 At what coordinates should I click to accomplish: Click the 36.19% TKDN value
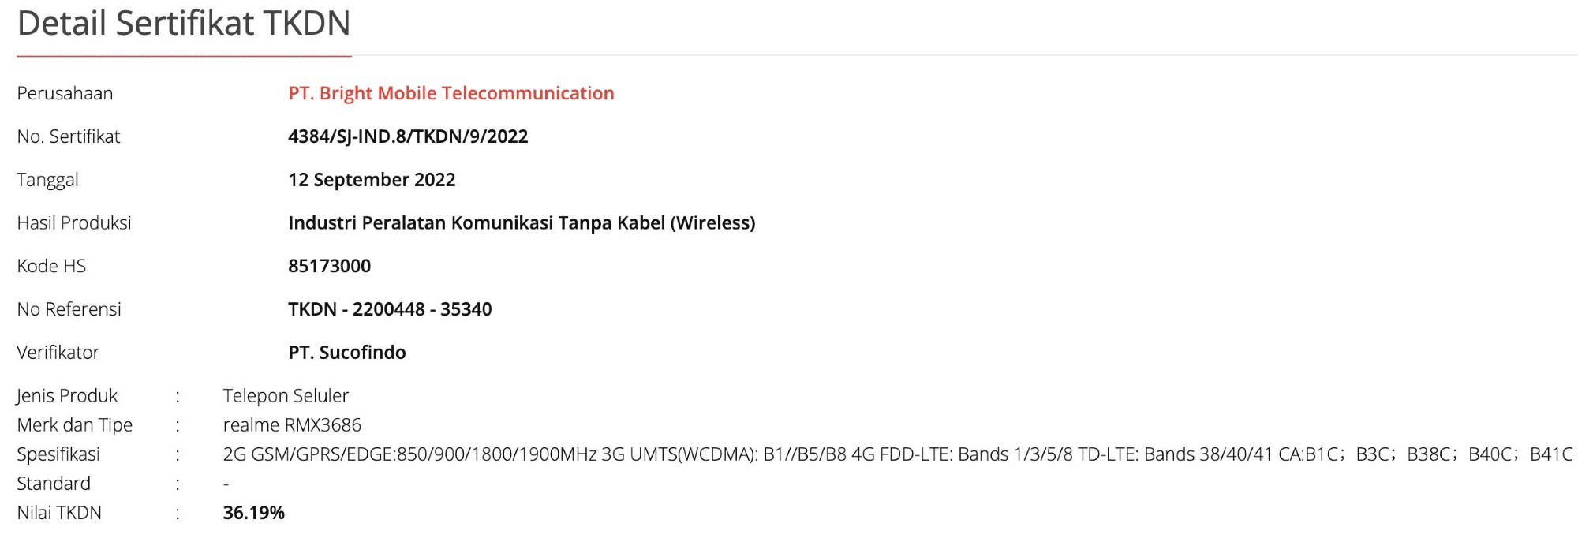pyautogui.click(x=253, y=513)
